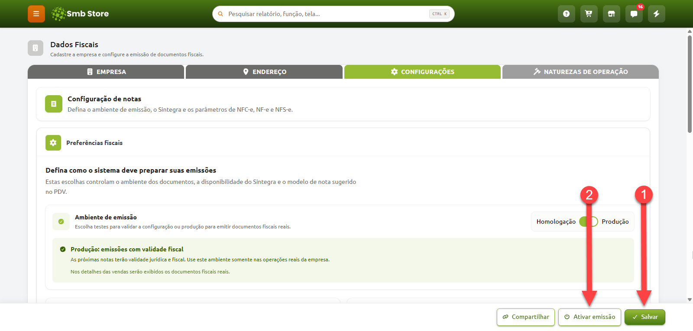Select the Homologação label
Image resolution: width=693 pixels, height=331 pixels.
556,222
